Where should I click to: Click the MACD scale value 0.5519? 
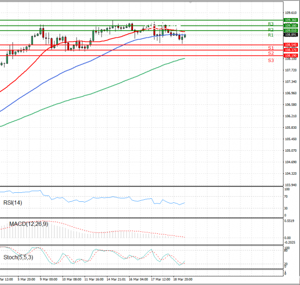tap(289, 221)
